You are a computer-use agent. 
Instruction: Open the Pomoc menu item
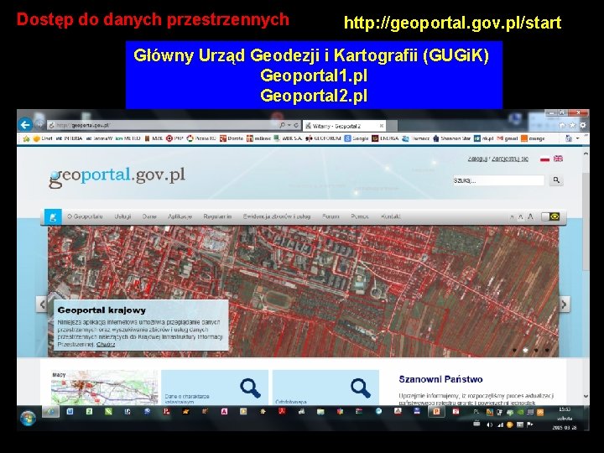point(360,216)
